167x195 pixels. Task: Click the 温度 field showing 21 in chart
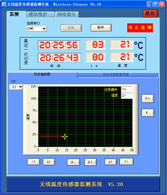(x=127, y=95)
